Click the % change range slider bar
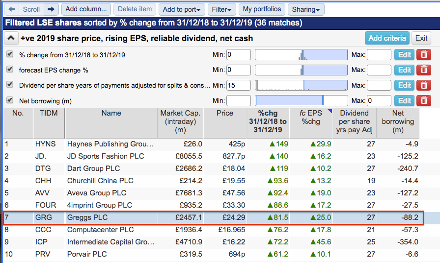440x263 pixels. tap(302, 54)
